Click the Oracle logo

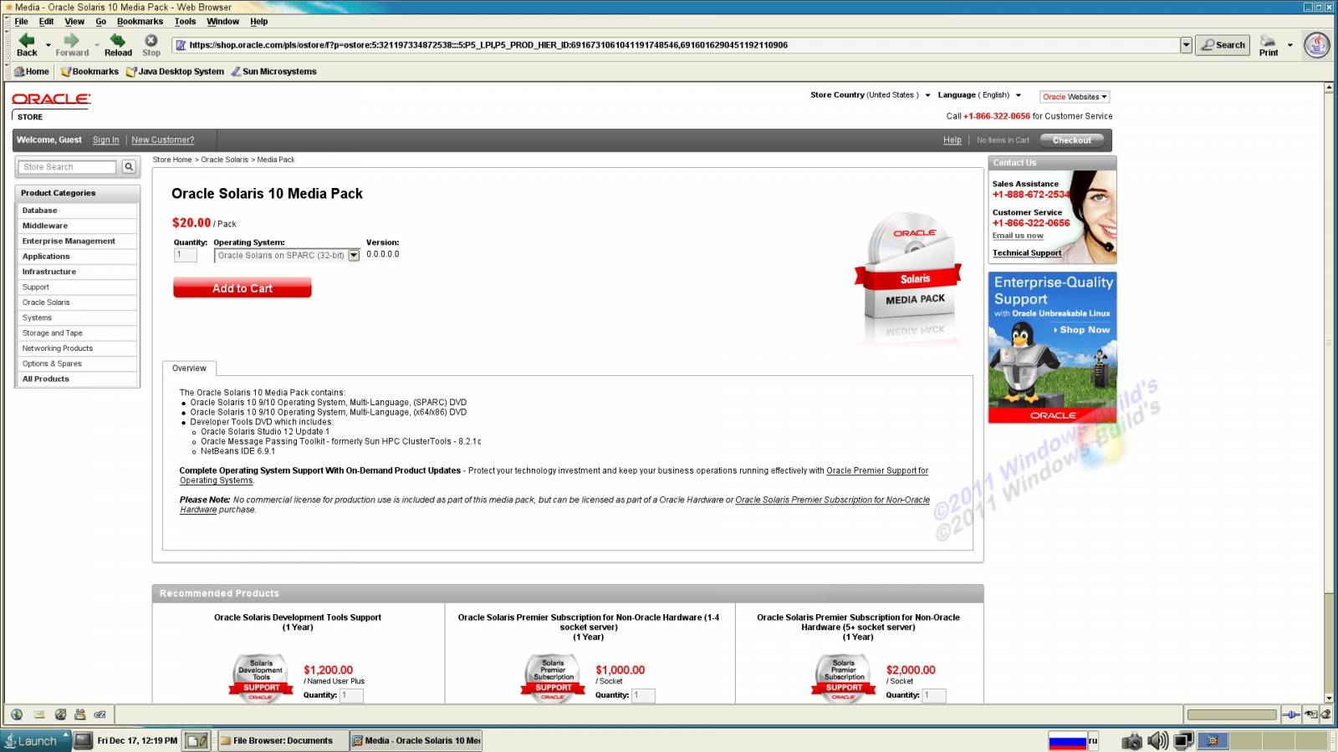coord(51,99)
